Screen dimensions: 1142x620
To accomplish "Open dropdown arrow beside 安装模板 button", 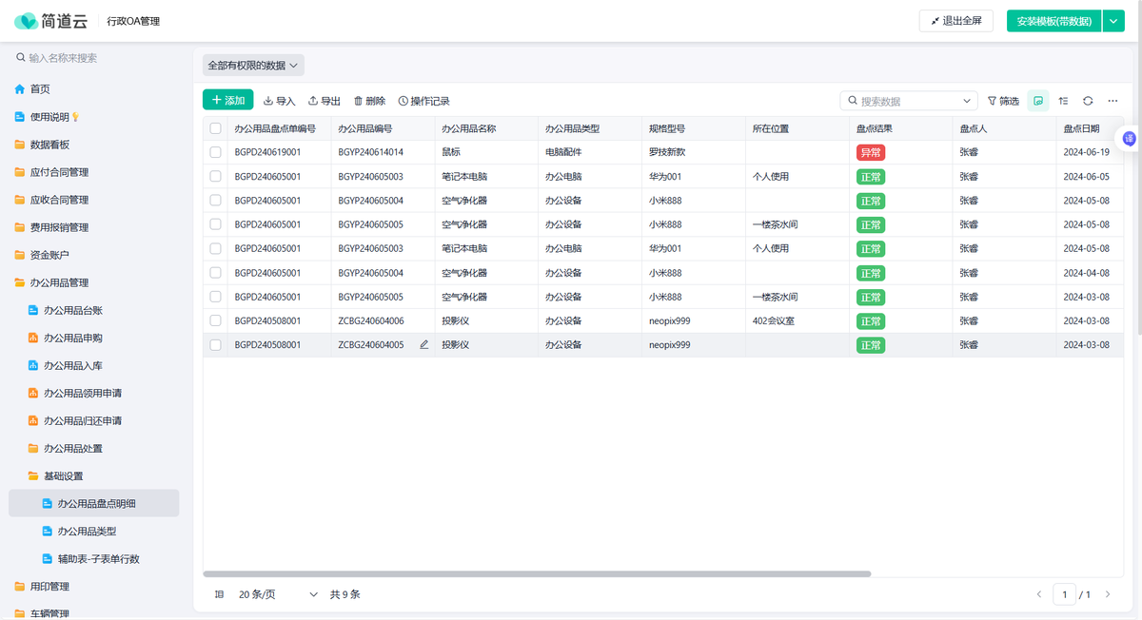I will coord(1113,21).
